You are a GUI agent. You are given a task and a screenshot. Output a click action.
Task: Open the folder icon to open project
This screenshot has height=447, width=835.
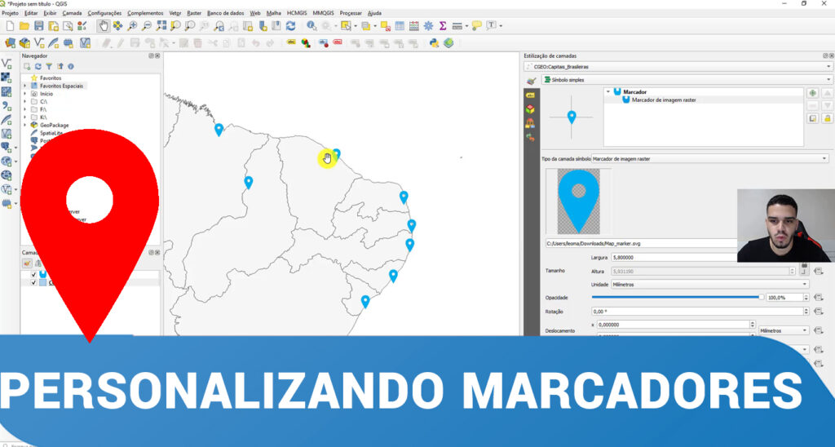(x=24, y=26)
